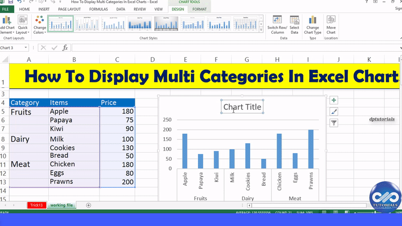Click the Enter checkmark in formula bar
This screenshot has width=402, height=226.
[x=54, y=48]
